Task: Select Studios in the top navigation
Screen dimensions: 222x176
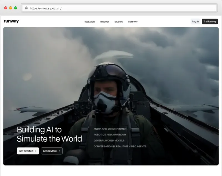Action: (x=118, y=22)
